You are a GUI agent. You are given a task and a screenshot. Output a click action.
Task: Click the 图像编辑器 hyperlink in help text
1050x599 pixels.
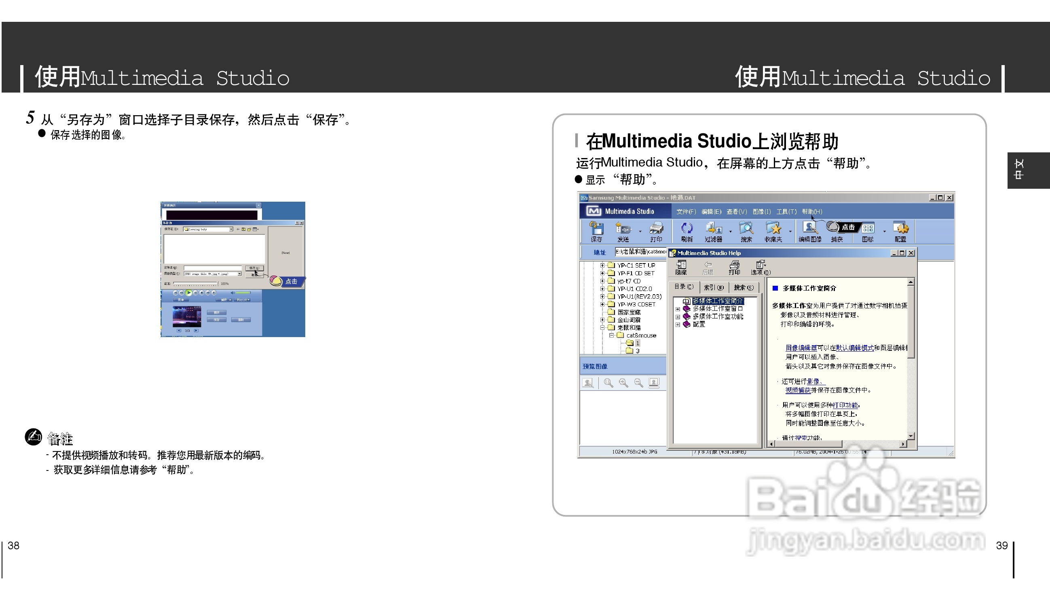point(801,348)
